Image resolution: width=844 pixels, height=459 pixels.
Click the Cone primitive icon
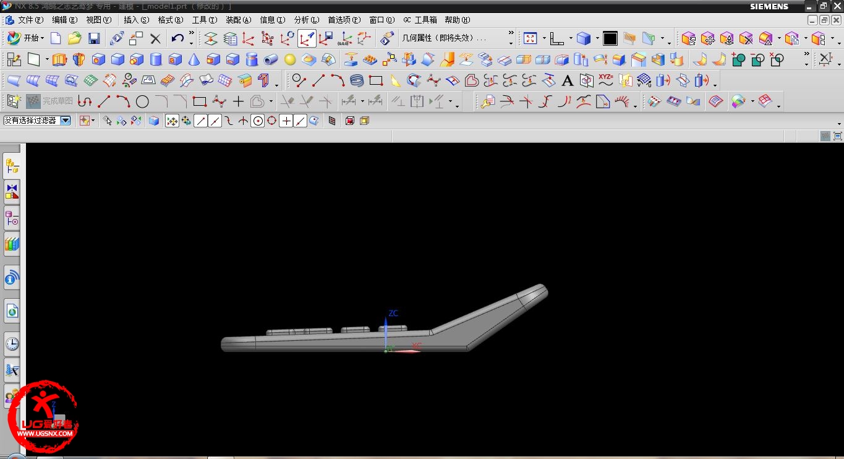pyautogui.click(x=194, y=60)
